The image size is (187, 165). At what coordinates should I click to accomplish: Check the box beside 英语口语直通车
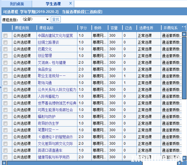(x=5, y=150)
